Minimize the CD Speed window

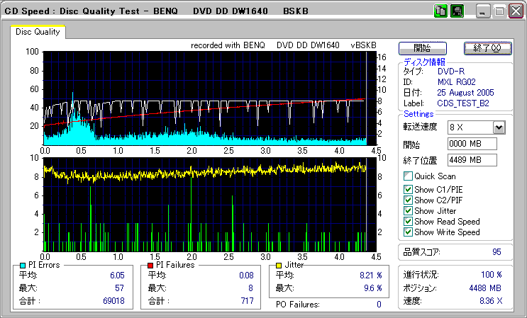click(483, 11)
